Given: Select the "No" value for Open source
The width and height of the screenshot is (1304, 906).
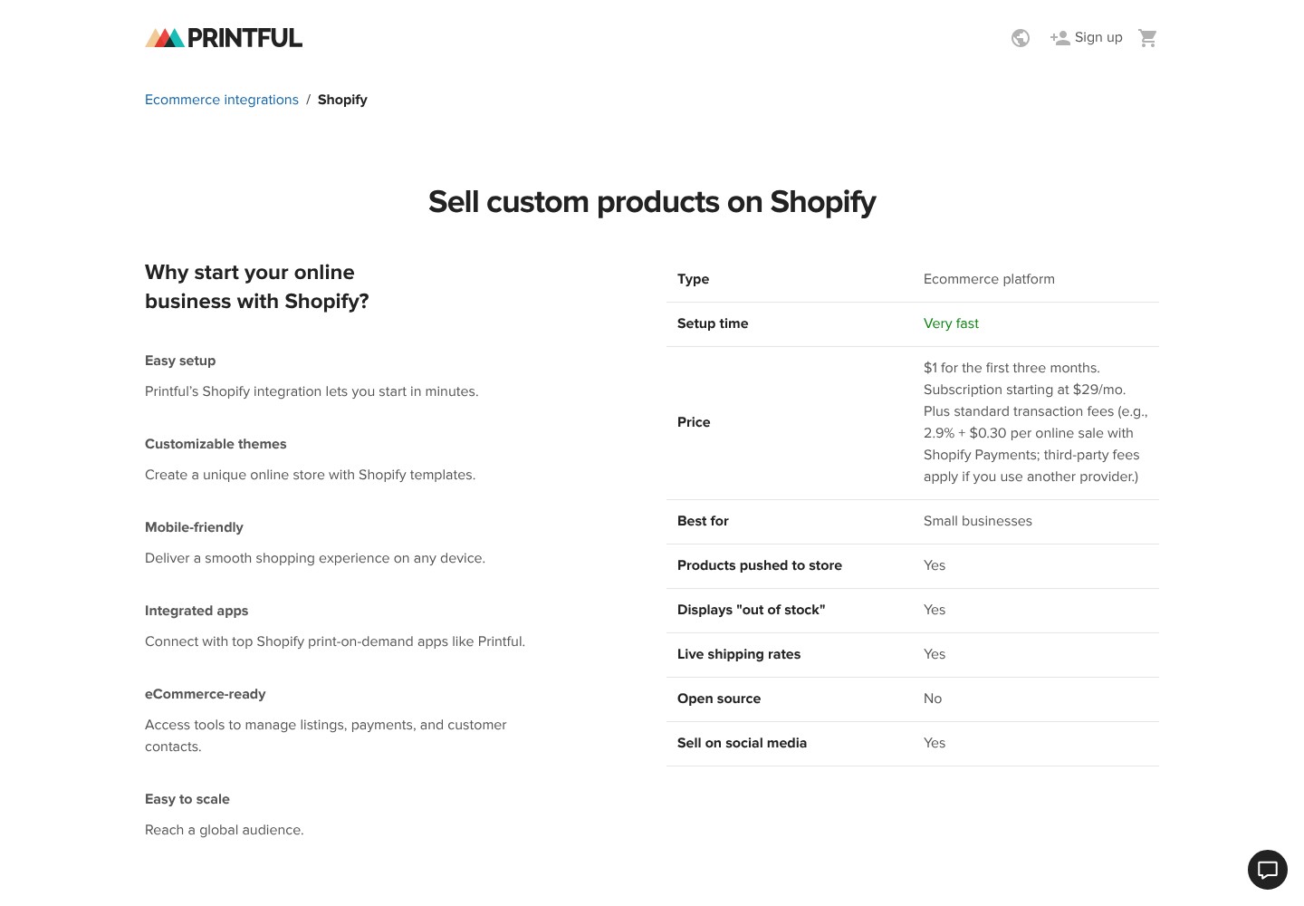Looking at the screenshot, I should pyautogui.click(x=933, y=699).
